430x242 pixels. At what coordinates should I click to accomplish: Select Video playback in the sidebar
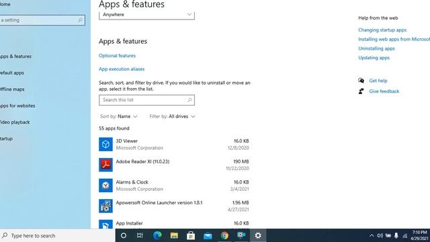pos(15,122)
